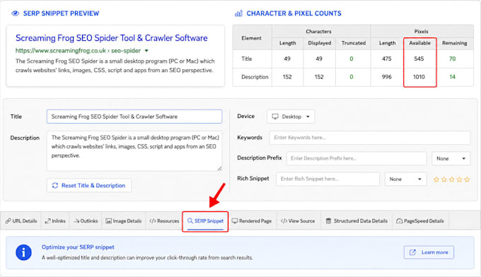Click the snippet preview description text

coord(115,66)
